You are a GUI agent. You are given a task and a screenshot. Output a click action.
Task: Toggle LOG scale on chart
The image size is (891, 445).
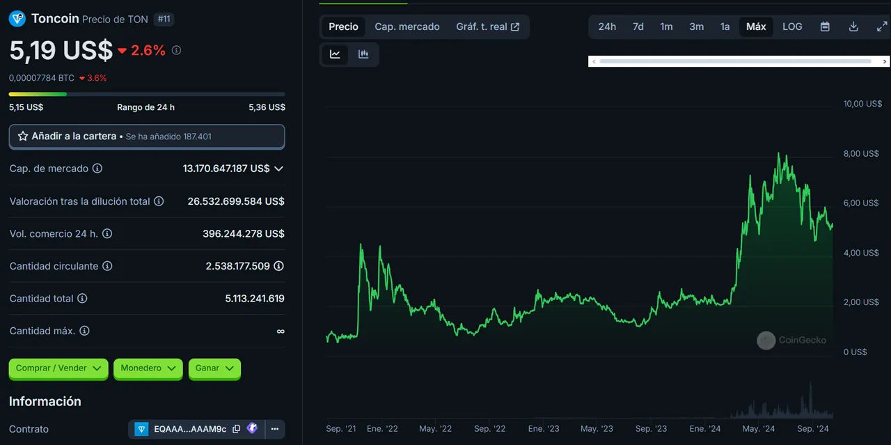pos(792,26)
